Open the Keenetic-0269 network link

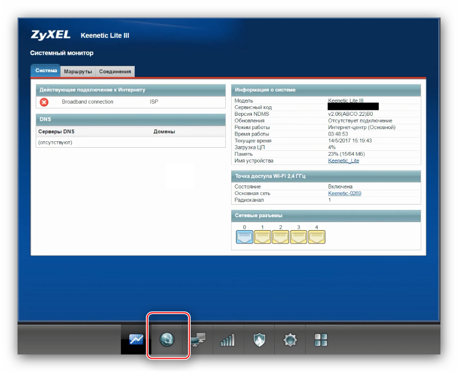tap(345, 193)
